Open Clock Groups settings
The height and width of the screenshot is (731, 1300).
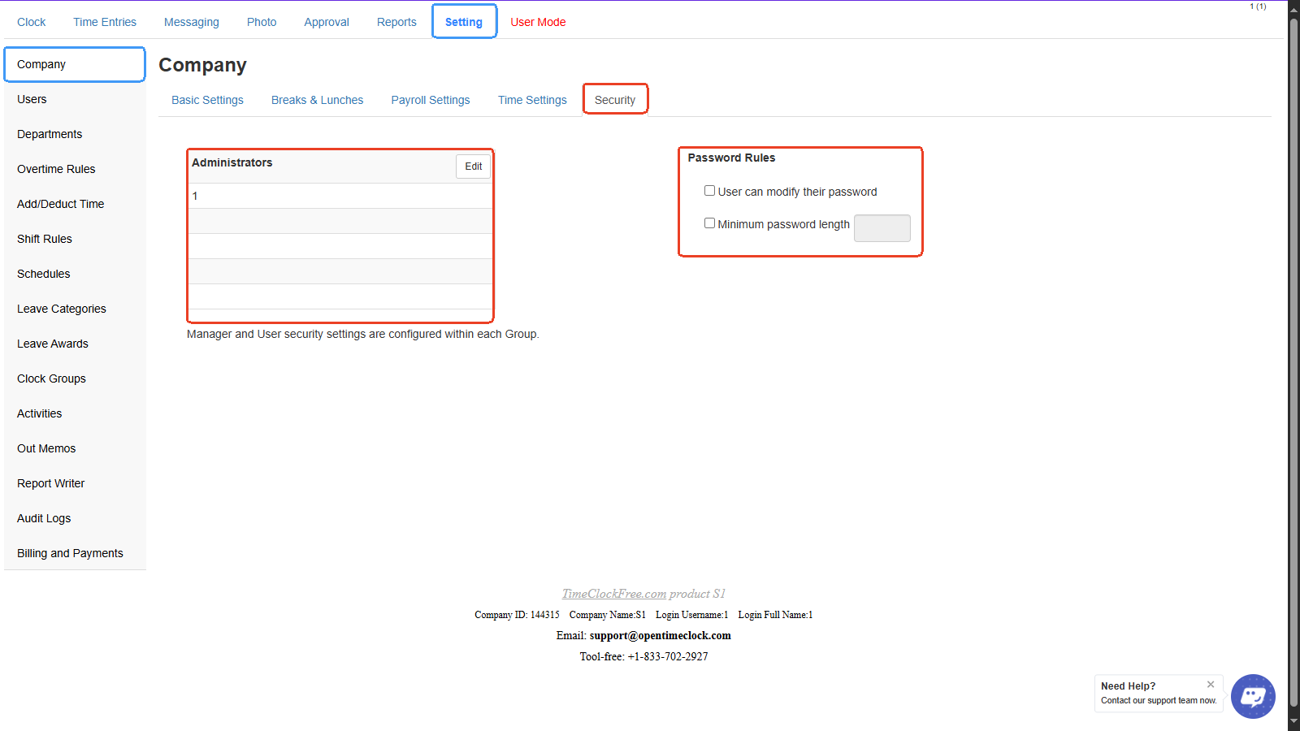51,378
